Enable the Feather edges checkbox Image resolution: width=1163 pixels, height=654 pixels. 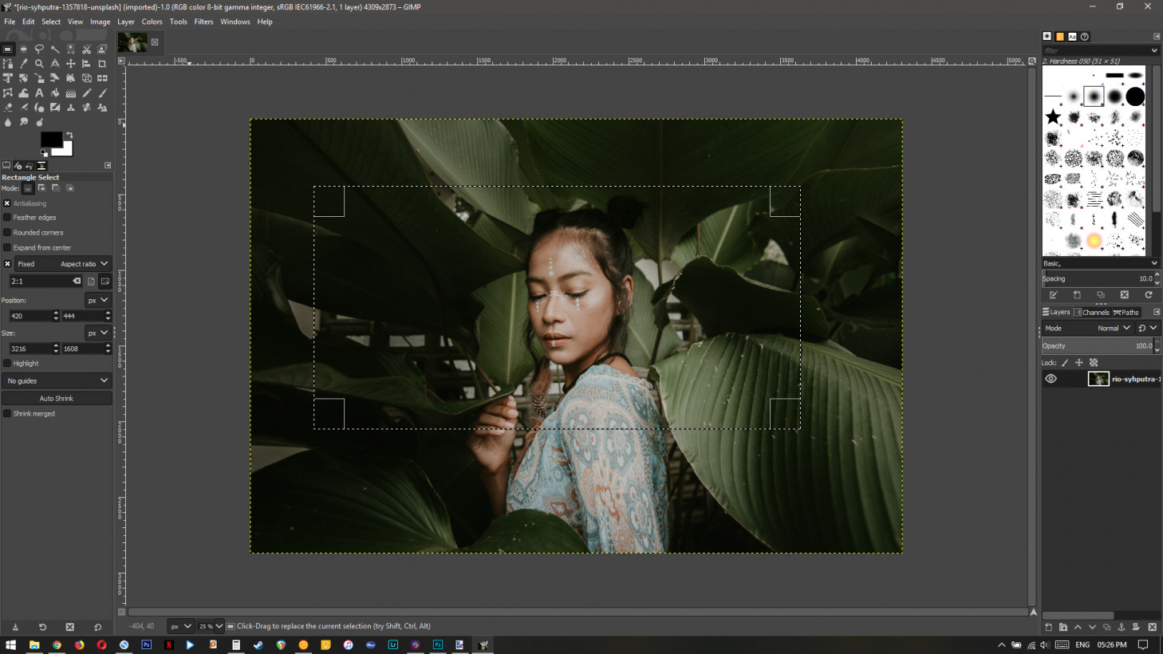coord(7,217)
